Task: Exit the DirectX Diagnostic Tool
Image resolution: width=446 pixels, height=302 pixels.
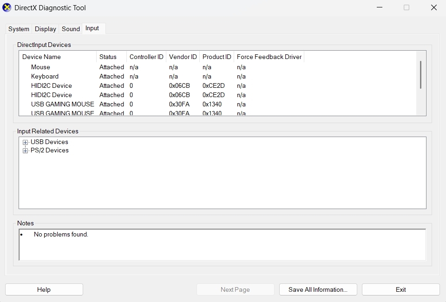Action: [400, 289]
